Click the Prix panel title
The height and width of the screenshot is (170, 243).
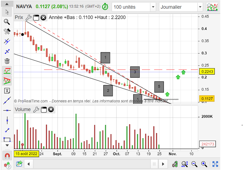pyautogui.click(x=19, y=17)
